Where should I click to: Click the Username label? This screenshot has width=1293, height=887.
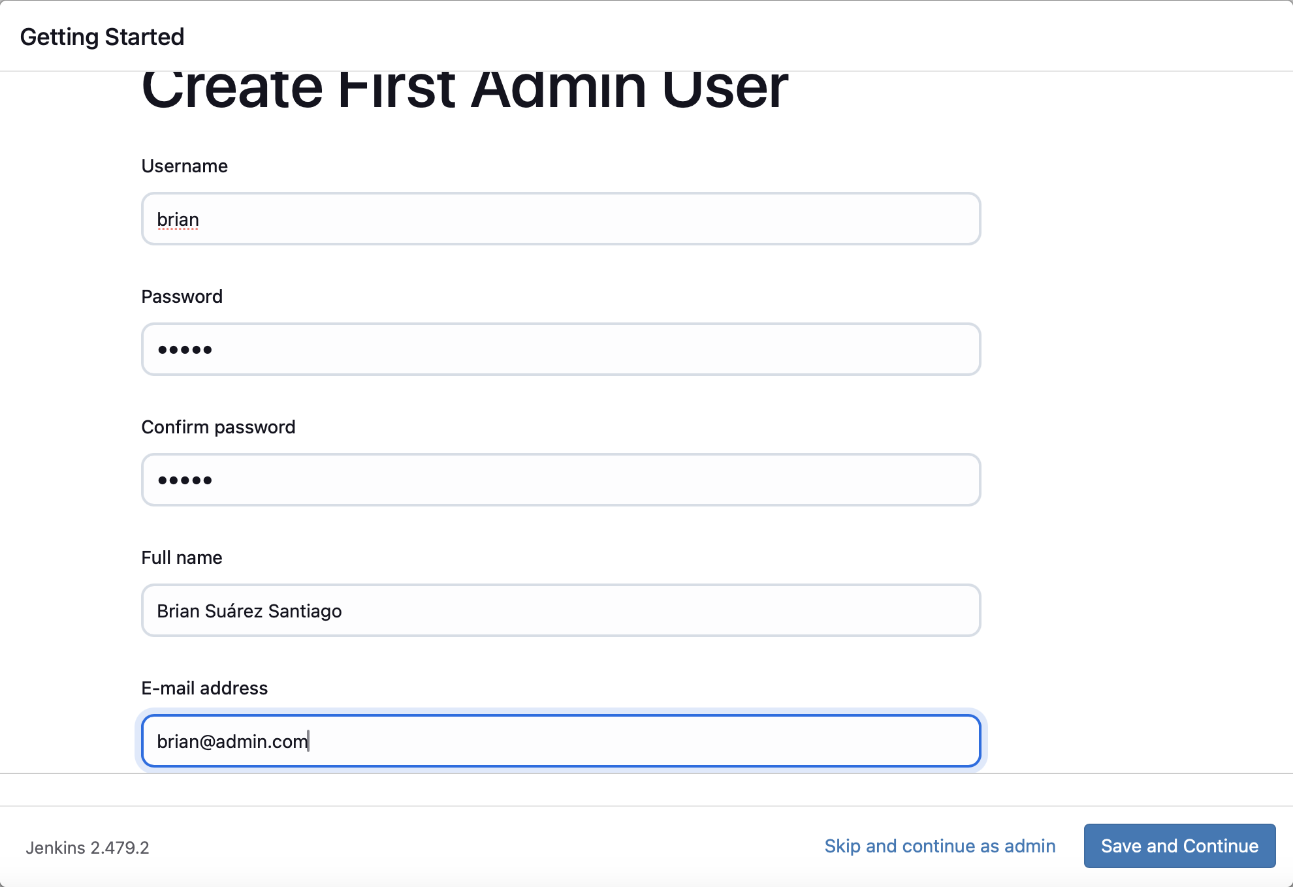coord(184,166)
